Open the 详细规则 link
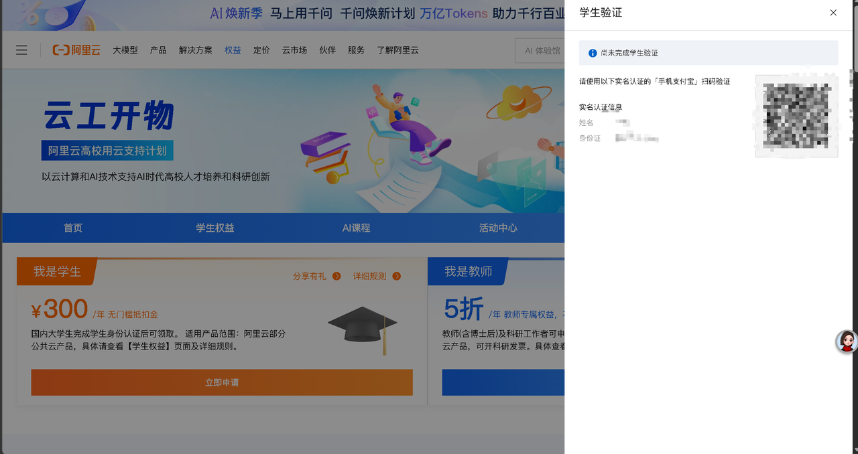The height and width of the screenshot is (454, 858). point(370,276)
